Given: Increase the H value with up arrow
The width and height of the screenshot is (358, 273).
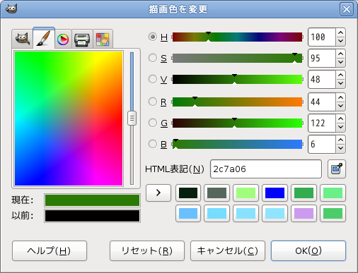Looking at the screenshot, I should coord(340,32).
